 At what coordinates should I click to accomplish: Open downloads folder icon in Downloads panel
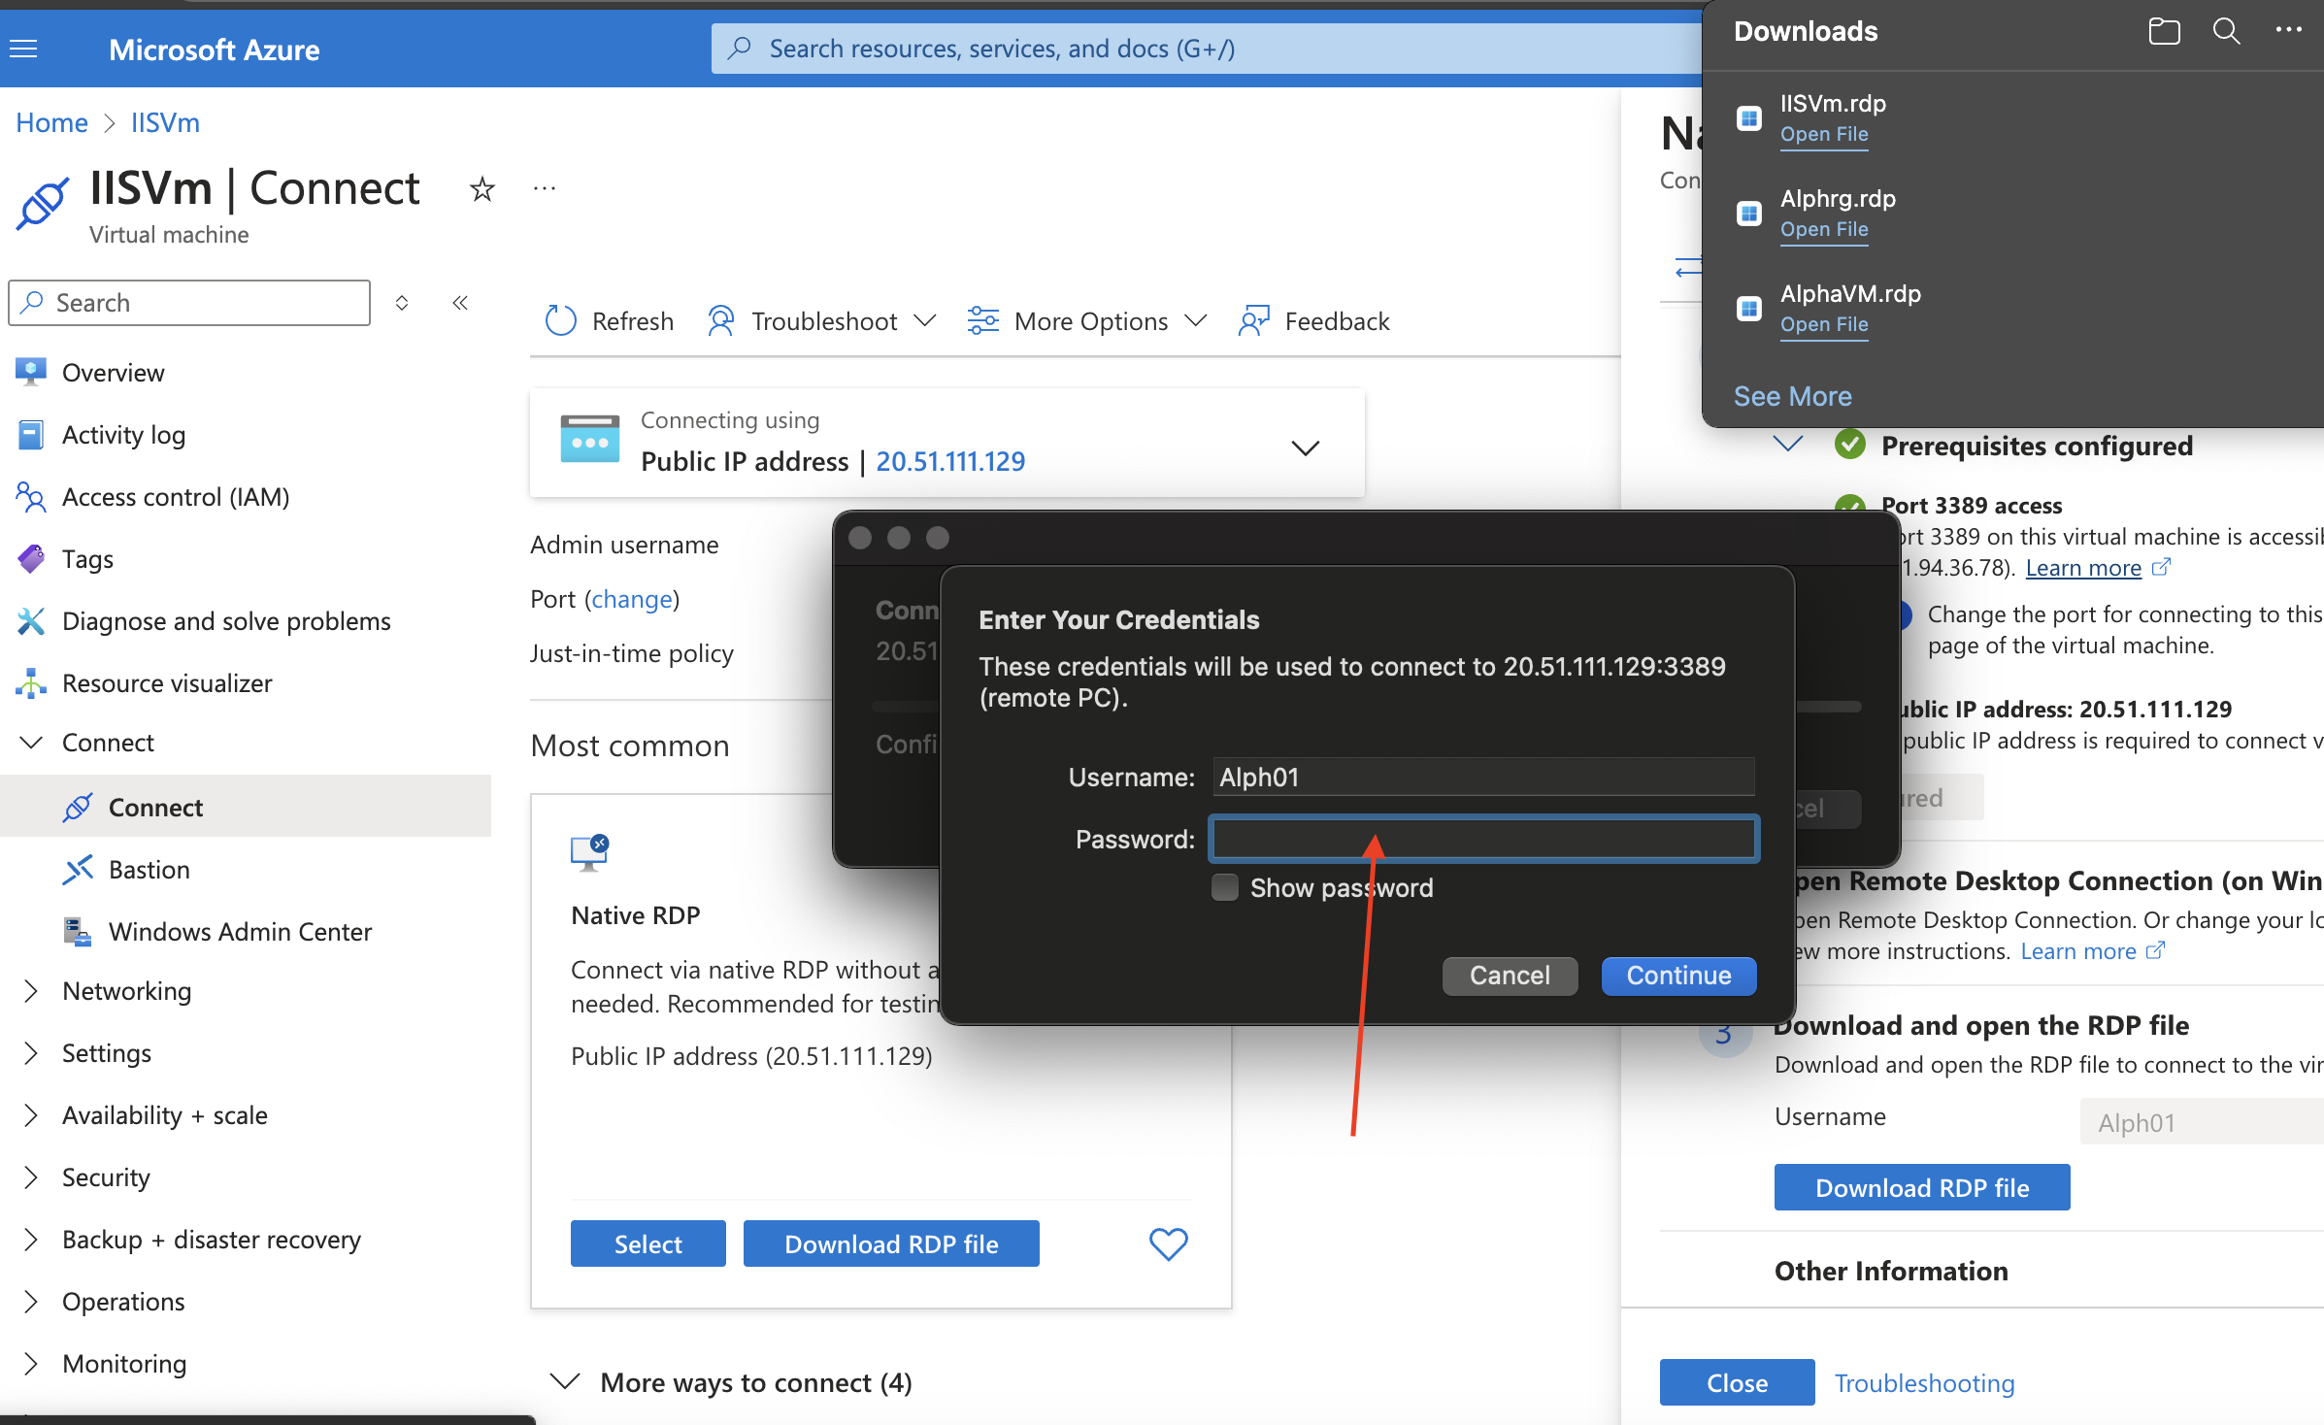(2164, 31)
